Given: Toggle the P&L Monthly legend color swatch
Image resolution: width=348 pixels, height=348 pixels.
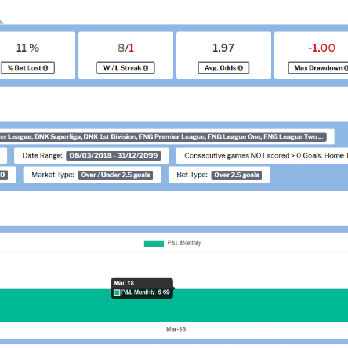Looking at the screenshot, I should click(154, 243).
